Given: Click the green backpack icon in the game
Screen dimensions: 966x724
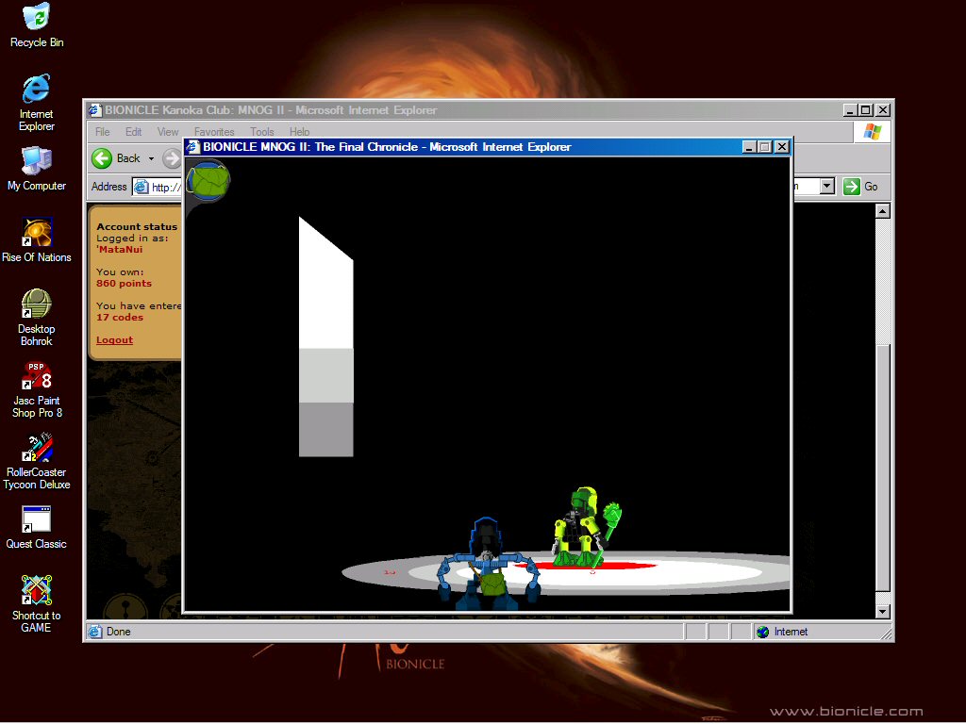Looking at the screenshot, I should pos(208,181).
